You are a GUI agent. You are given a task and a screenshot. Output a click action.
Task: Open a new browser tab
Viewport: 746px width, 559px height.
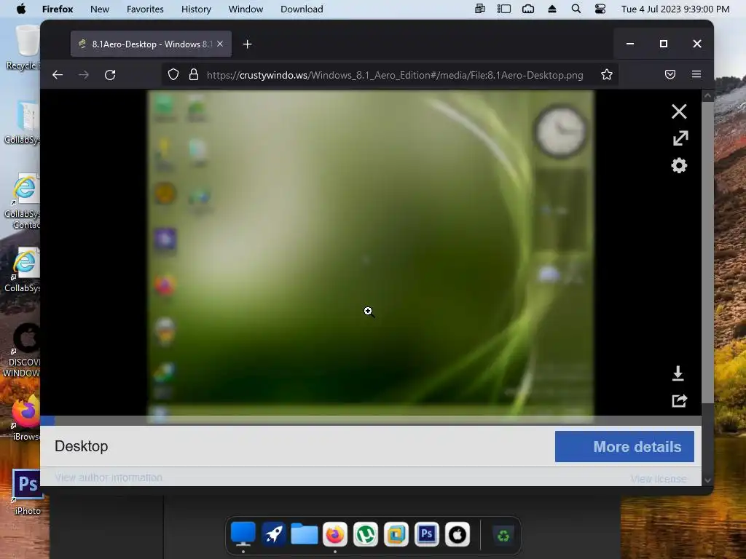[x=248, y=44]
